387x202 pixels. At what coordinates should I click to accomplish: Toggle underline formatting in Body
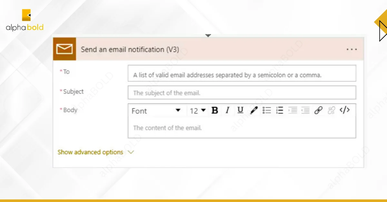[x=240, y=111]
